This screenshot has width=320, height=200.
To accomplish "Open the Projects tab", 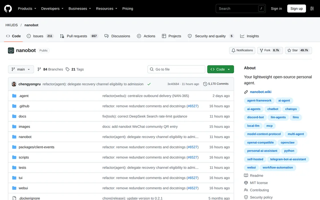I will (171, 36).
